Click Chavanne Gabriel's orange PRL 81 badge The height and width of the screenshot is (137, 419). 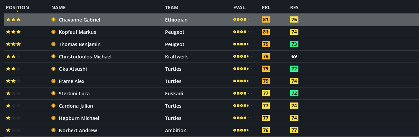[266, 20]
